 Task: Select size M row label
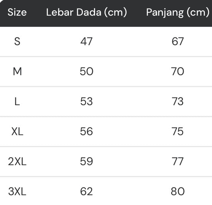[18, 71]
